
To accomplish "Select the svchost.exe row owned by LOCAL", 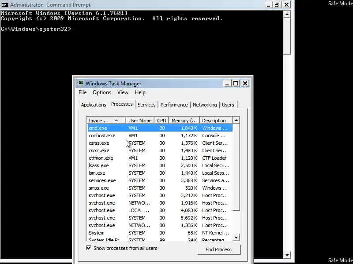I will (160, 210).
